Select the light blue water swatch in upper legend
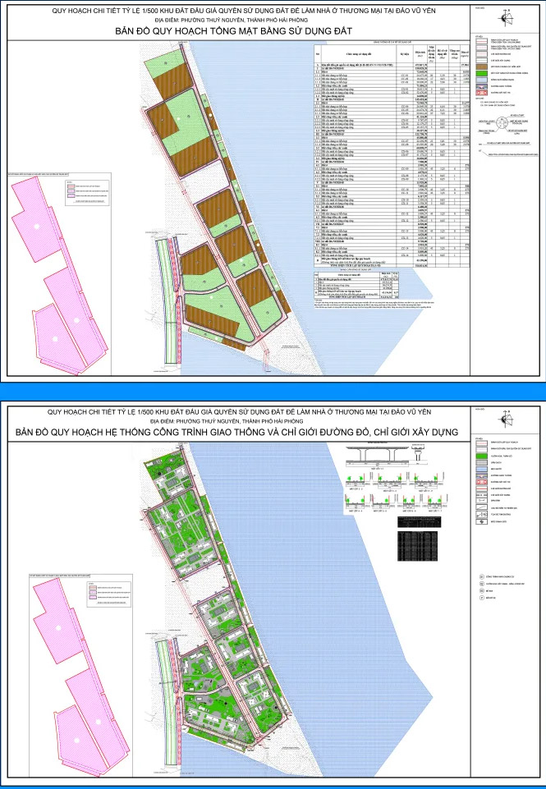The image size is (546, 789). [x=482, y=80]
